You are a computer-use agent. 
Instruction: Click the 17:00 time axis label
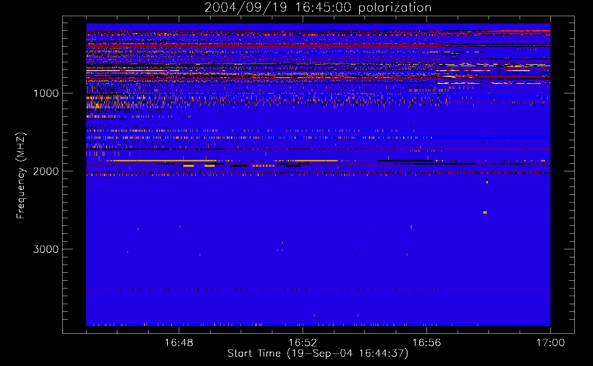(550, 343)
